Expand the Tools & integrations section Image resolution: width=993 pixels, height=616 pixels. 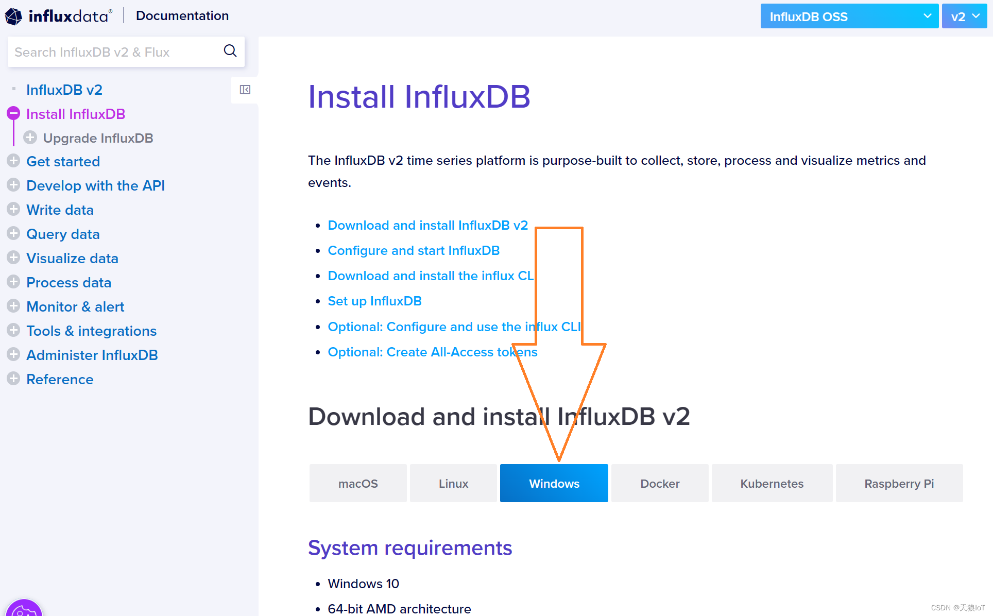[13, 330]
